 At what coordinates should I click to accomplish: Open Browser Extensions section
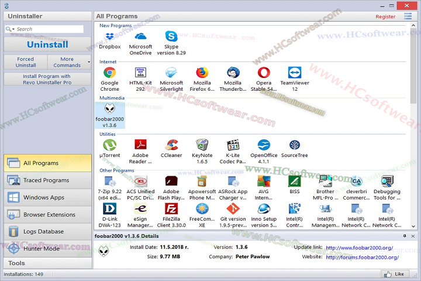click(x=47, y=215)
